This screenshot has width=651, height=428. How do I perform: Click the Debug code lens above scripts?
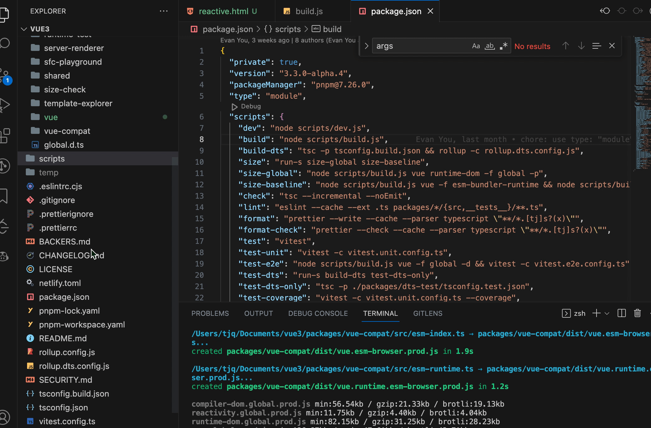click(247, 106)
